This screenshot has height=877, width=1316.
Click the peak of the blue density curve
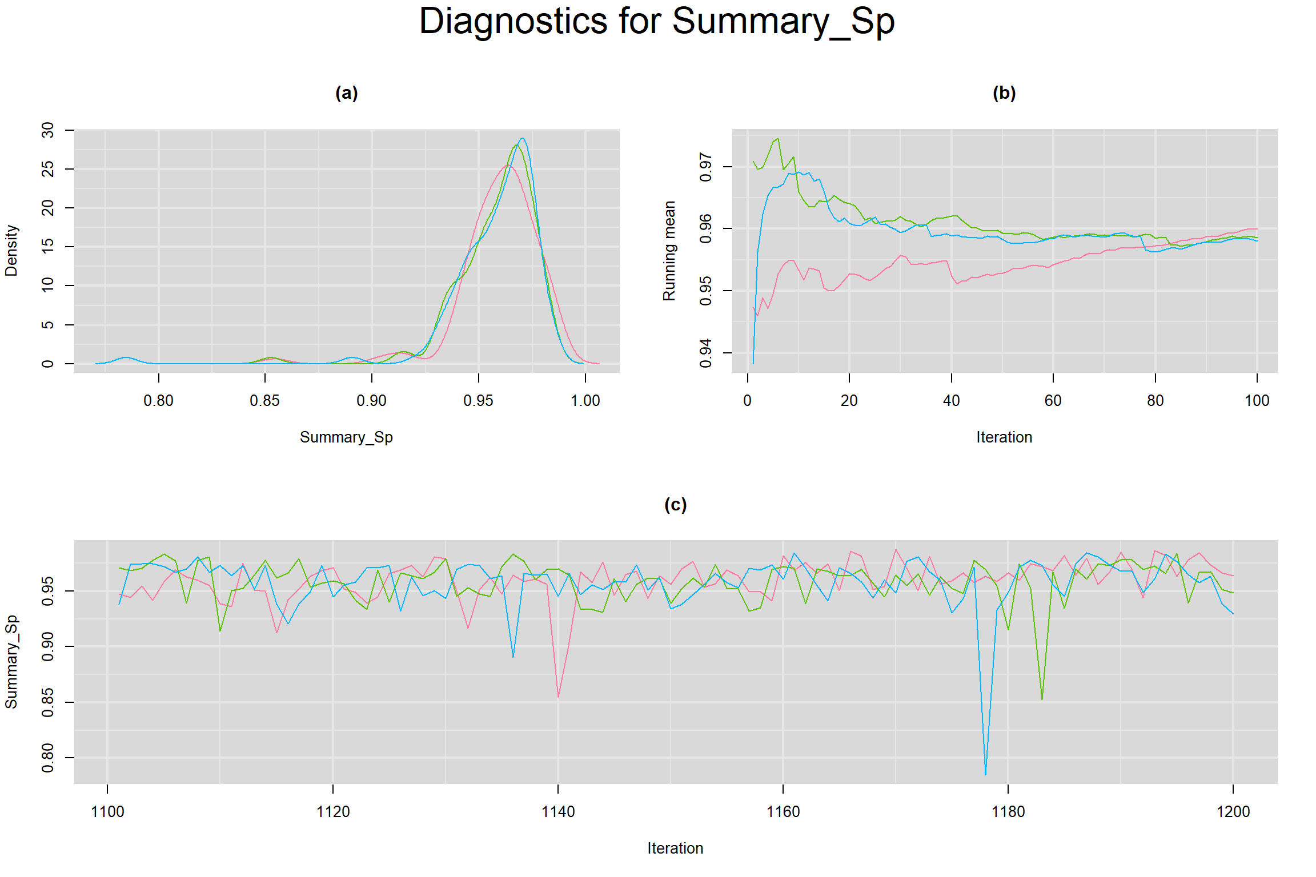pyautogui.click(x=522, y=138)
